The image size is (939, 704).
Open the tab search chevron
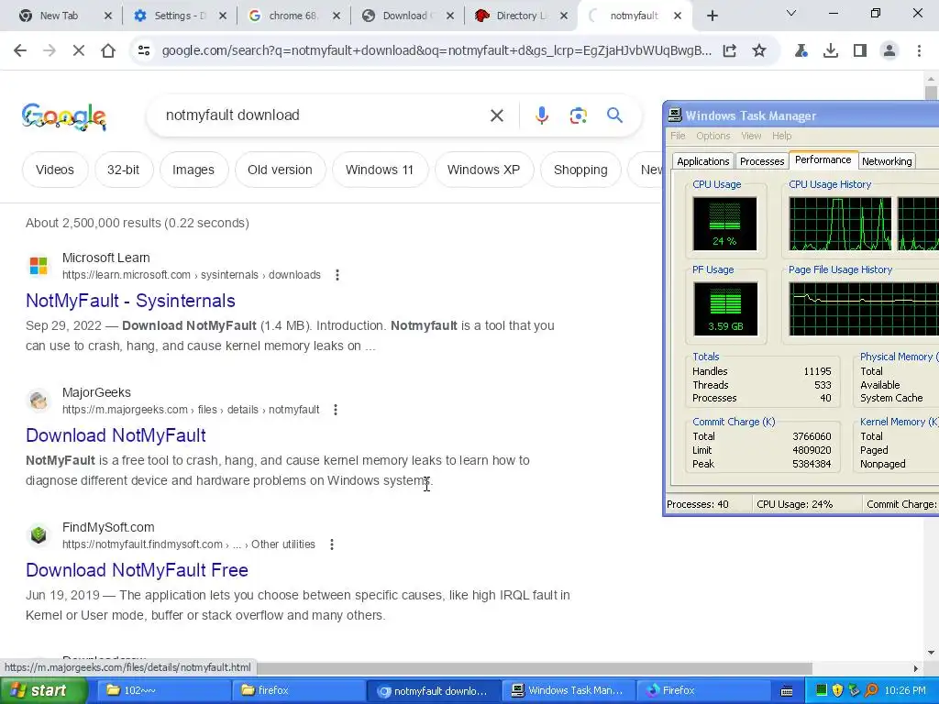[x=791, y=13]
